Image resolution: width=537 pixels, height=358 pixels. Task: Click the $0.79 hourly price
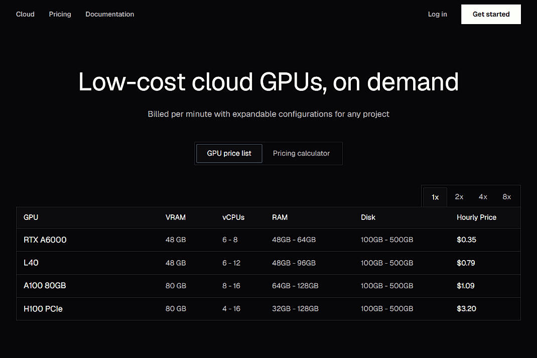point(466,263)
